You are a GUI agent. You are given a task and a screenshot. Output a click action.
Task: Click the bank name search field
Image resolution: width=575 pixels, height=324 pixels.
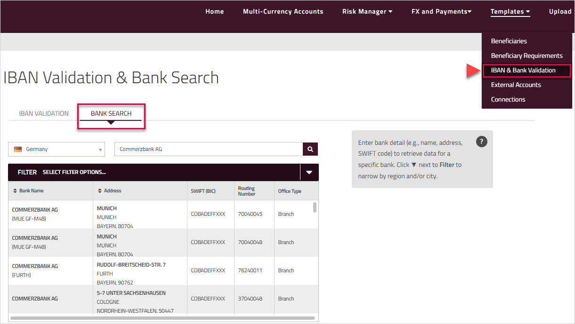click(x=209, y=149)
